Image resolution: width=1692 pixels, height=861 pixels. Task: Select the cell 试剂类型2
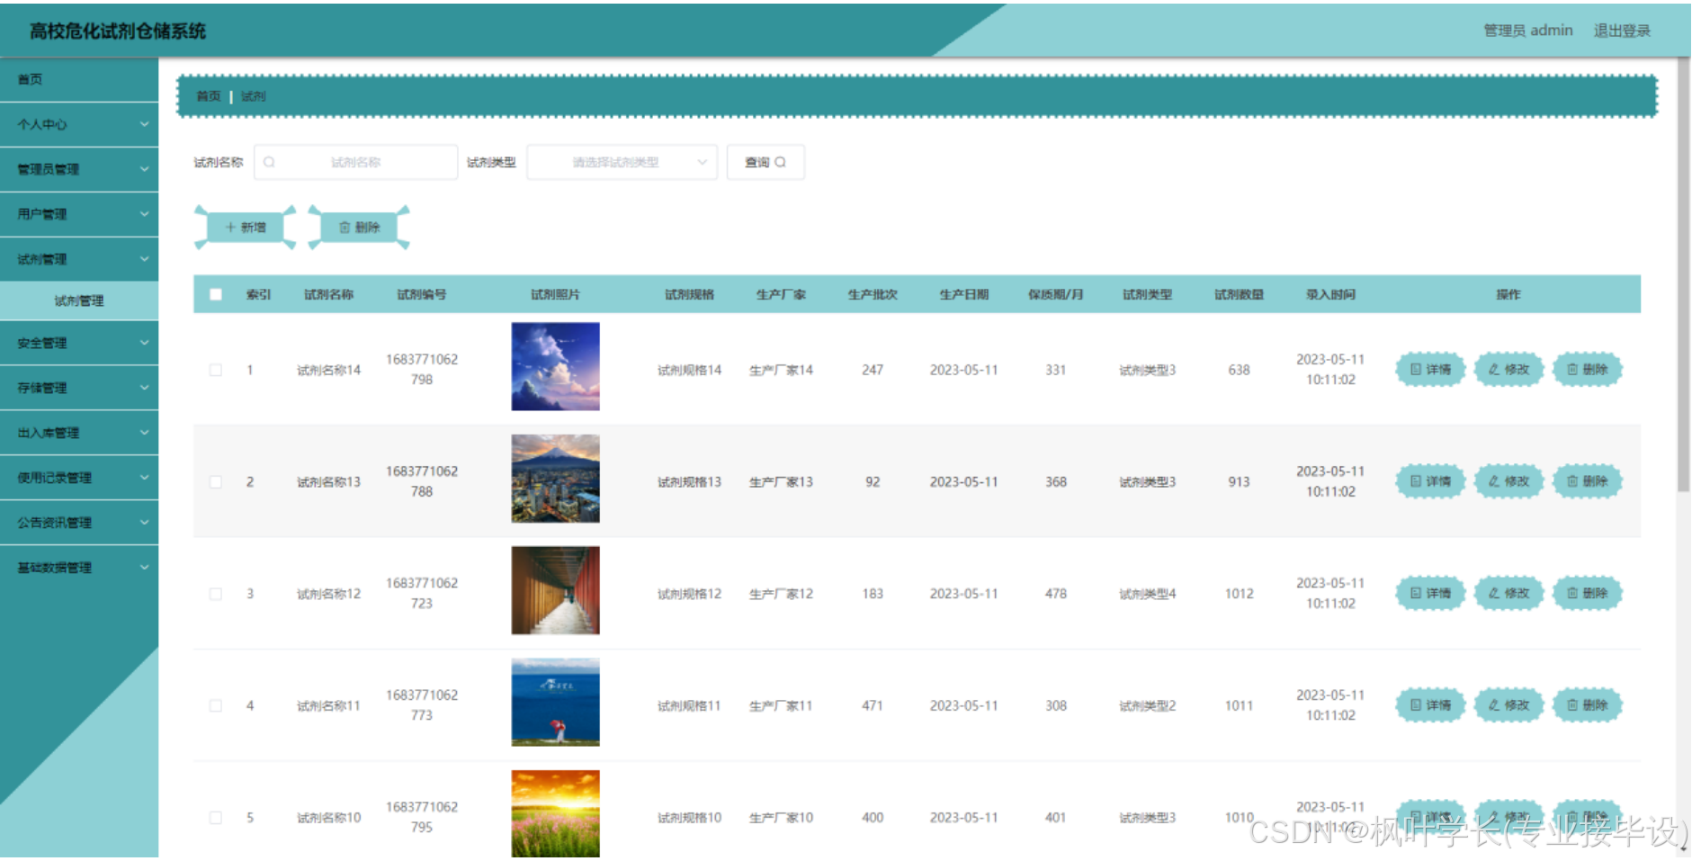pos(1147,705)
